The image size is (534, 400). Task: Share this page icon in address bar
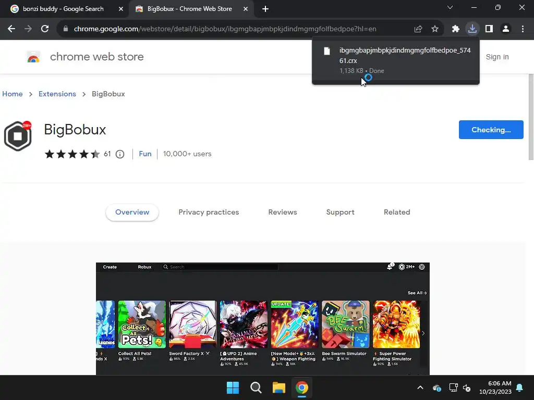418,29
